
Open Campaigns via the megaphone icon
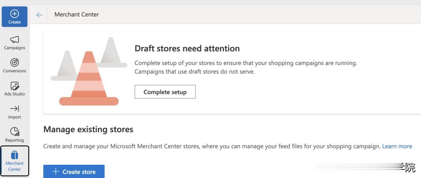14,39
